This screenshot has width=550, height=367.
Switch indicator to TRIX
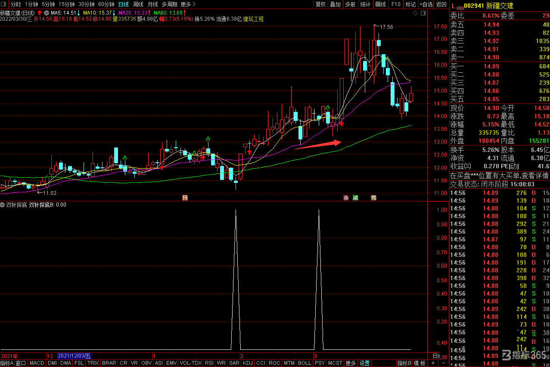pyautogui.click(x=93, y=363)
